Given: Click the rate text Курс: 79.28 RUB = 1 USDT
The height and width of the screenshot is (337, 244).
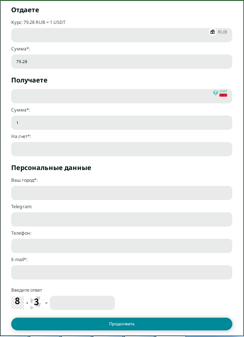Looking at the screenshot, I should 39,22.
